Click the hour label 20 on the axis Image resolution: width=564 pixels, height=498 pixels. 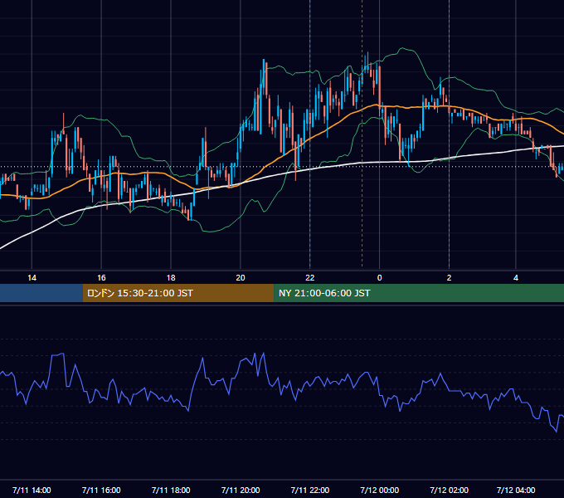[241, 278]
